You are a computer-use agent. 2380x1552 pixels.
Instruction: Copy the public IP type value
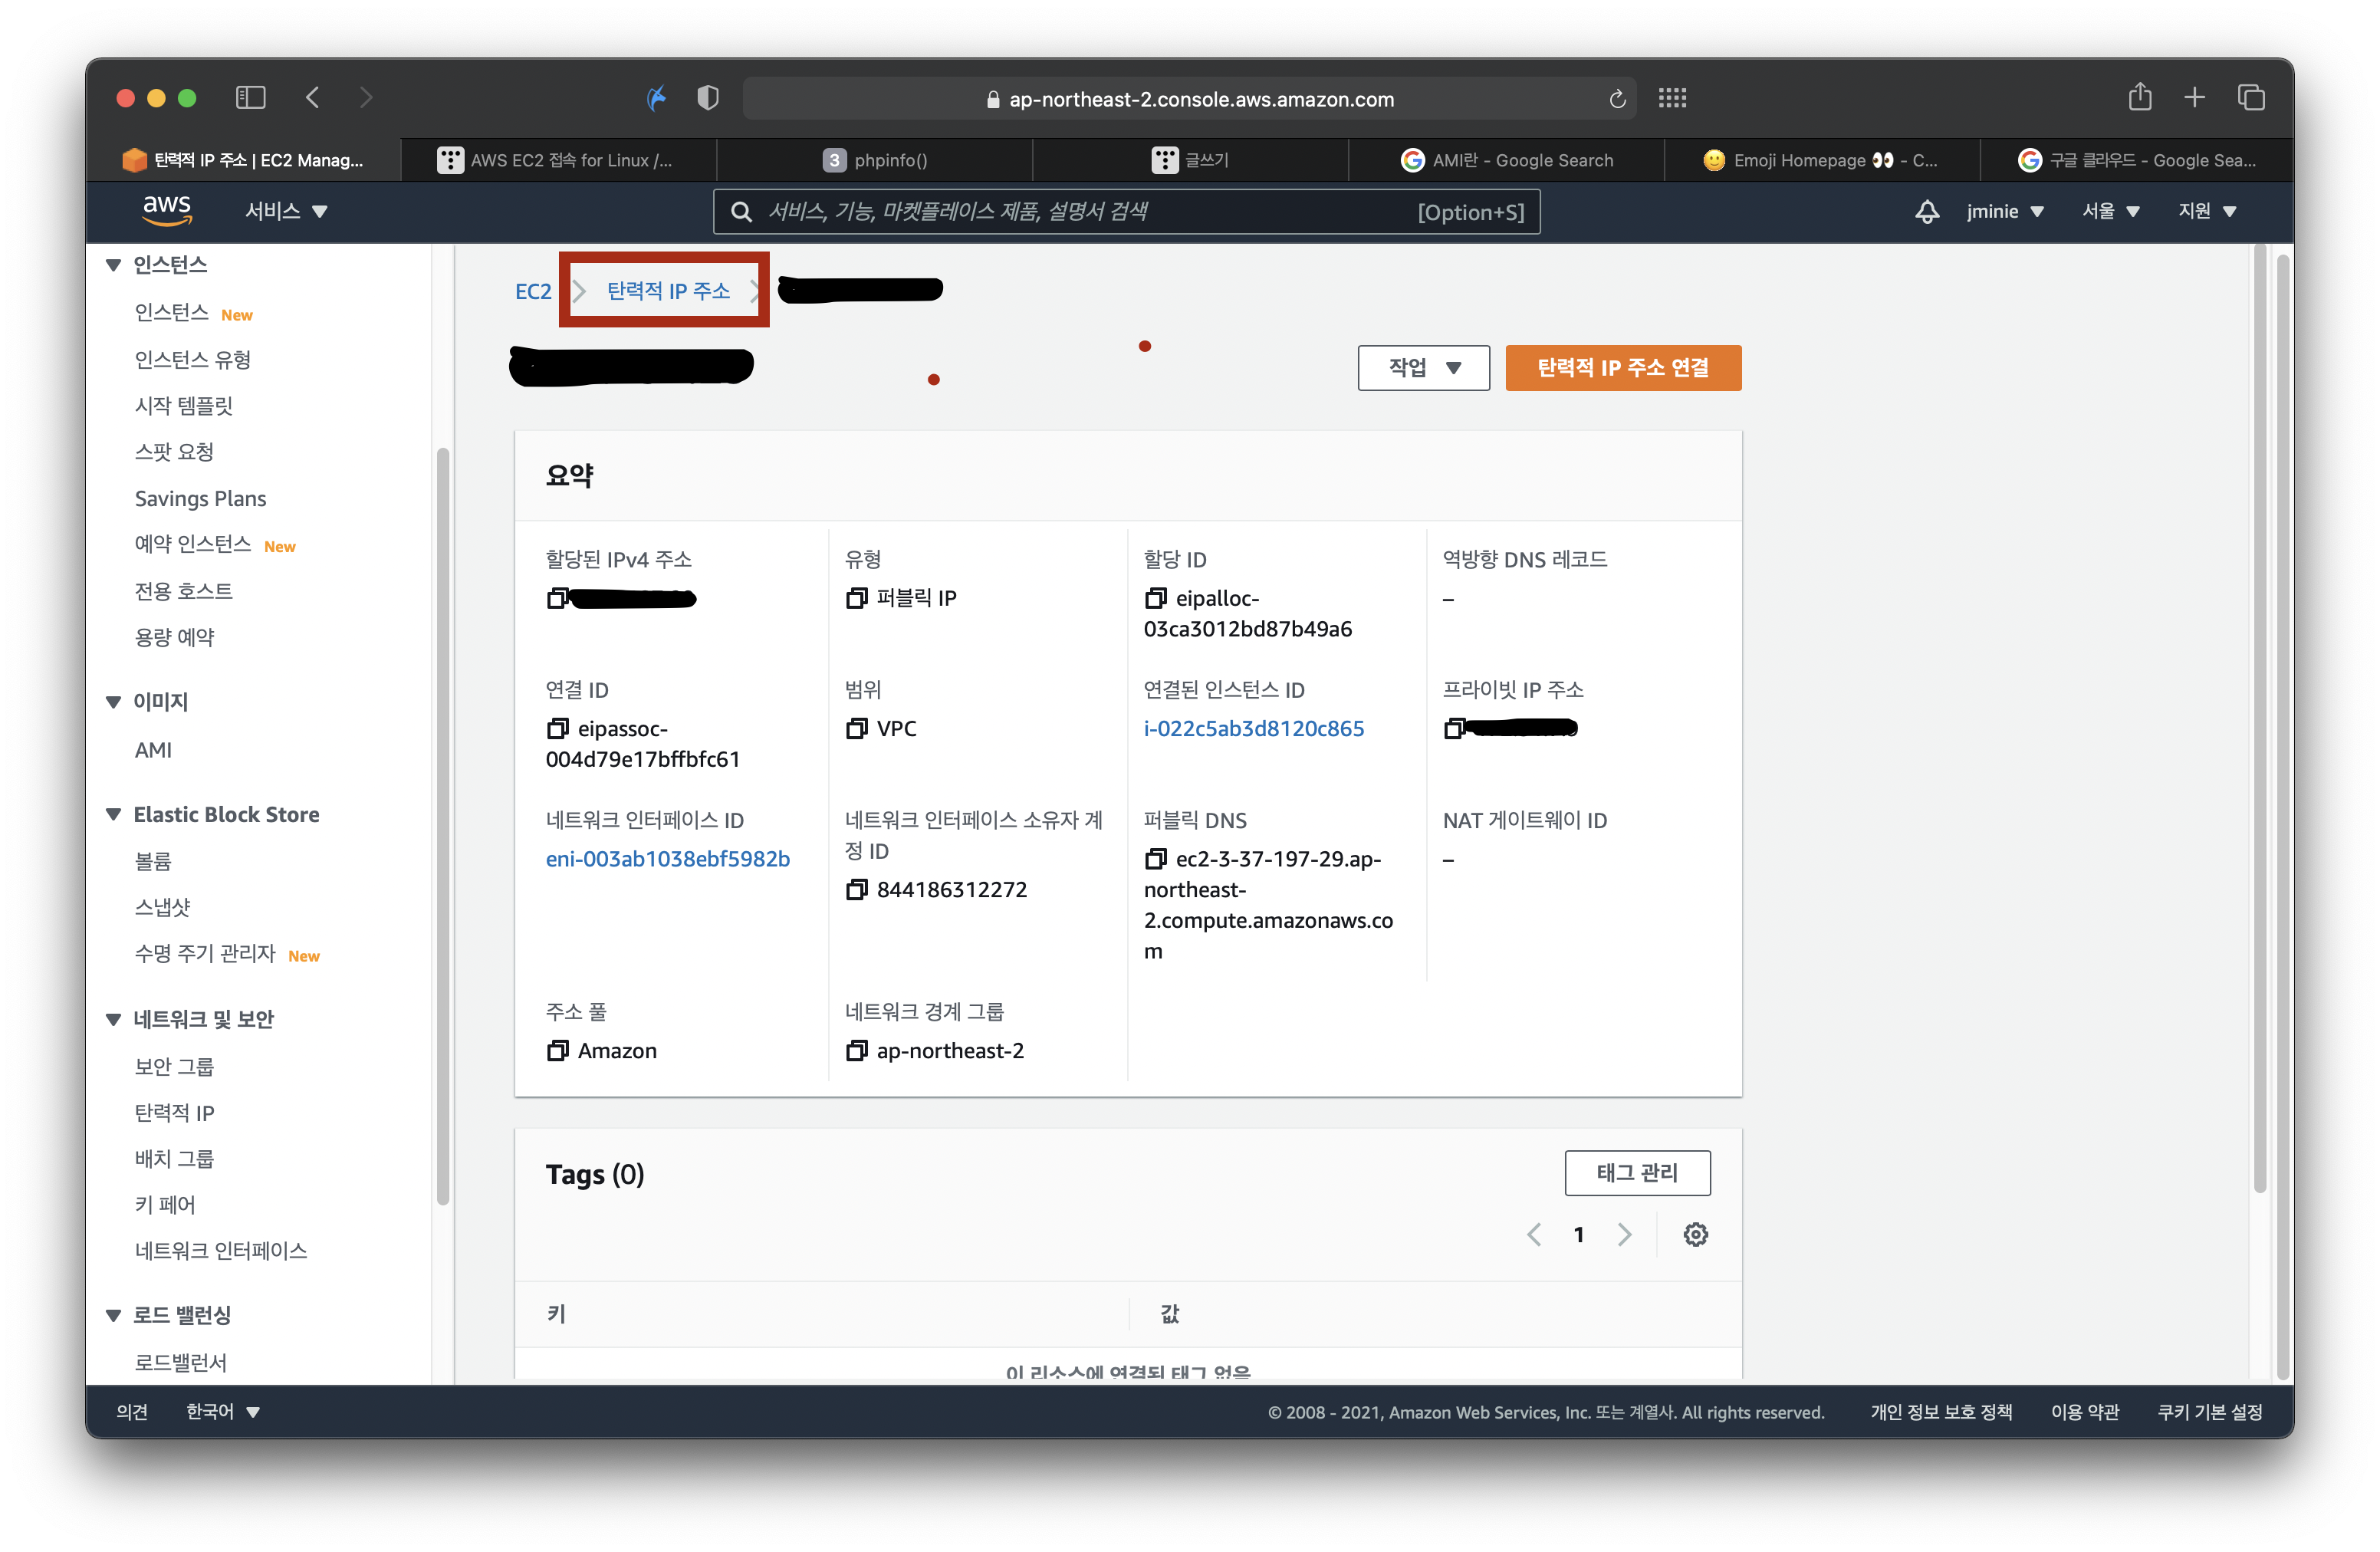pos(856,598)
